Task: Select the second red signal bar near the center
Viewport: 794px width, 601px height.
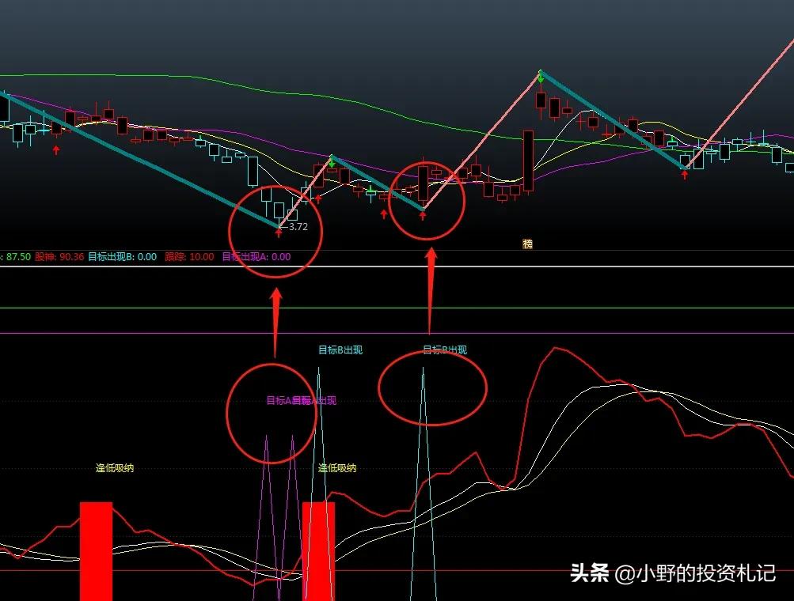Action: 318,550
